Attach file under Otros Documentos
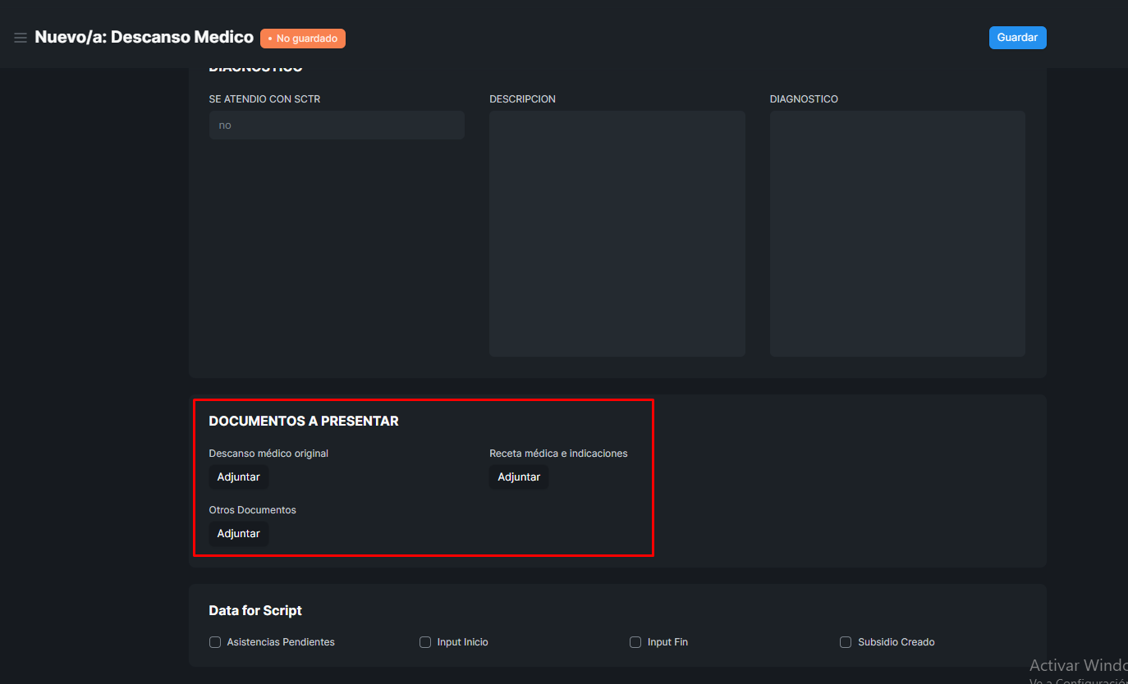This screenshot has width=1128, height=684. tap(238, 534)
